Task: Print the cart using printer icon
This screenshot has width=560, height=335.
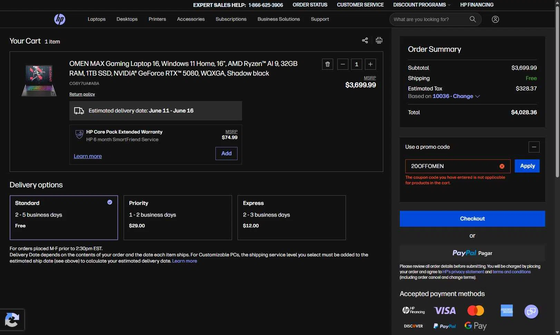Action: [379, 40]
